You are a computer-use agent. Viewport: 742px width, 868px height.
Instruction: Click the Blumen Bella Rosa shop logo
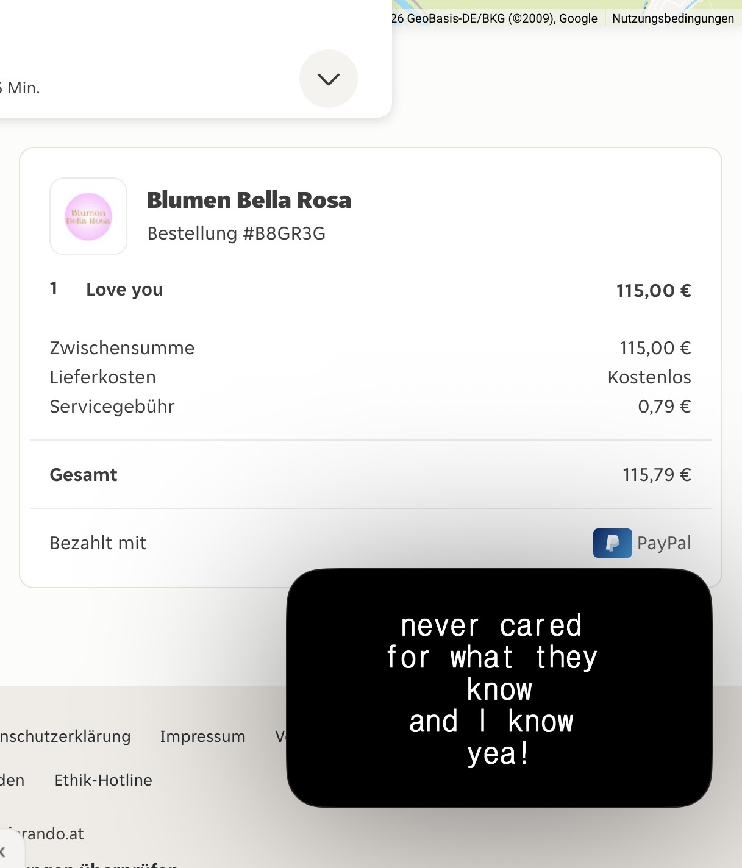(x=88, y=216)
